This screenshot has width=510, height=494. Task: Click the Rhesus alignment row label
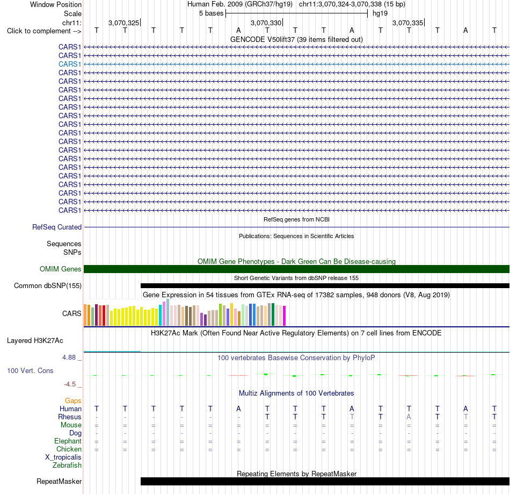70,417
